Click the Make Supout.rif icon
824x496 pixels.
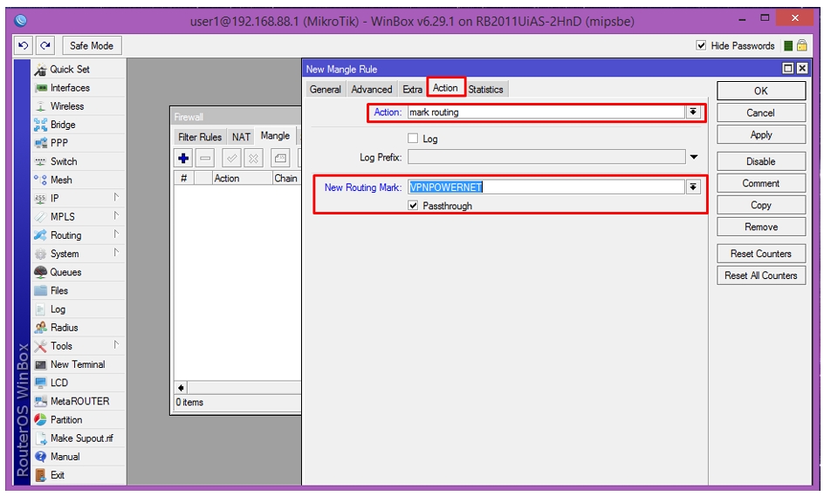click(x=40, y=438)
